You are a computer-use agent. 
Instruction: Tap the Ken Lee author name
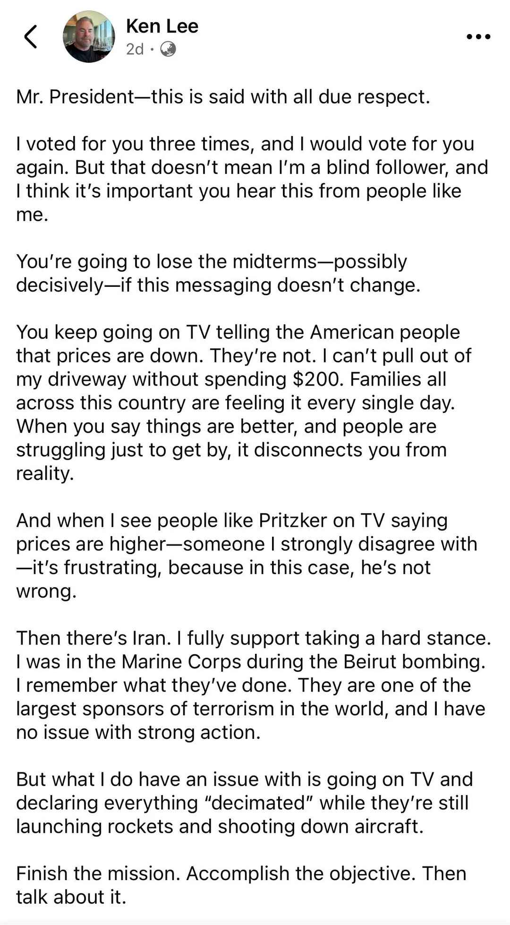coord(162,26)
